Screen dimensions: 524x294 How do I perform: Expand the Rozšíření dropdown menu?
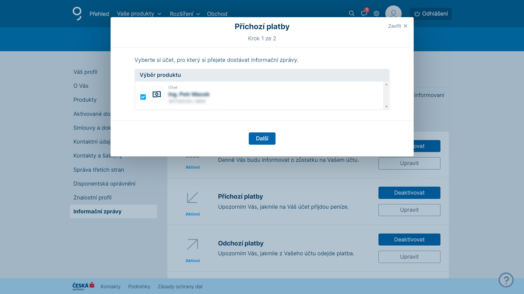185,14
